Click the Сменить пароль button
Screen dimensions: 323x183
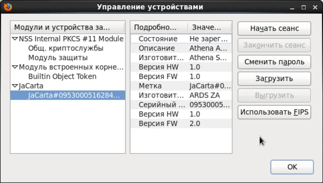tap(274, 62)
